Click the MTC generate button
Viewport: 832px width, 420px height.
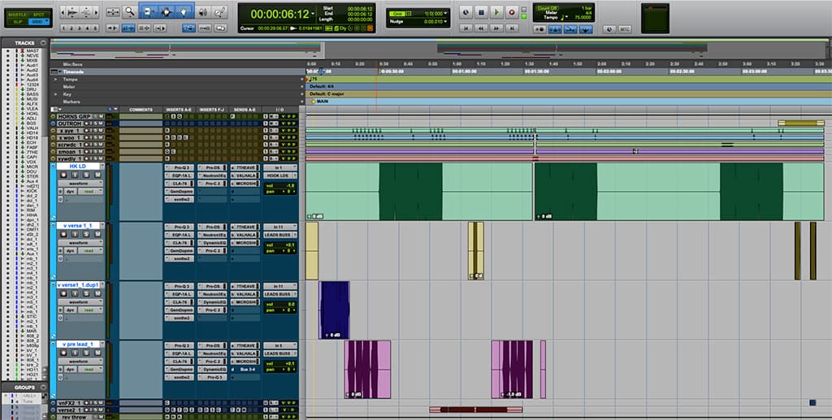(x=625, y=29)
